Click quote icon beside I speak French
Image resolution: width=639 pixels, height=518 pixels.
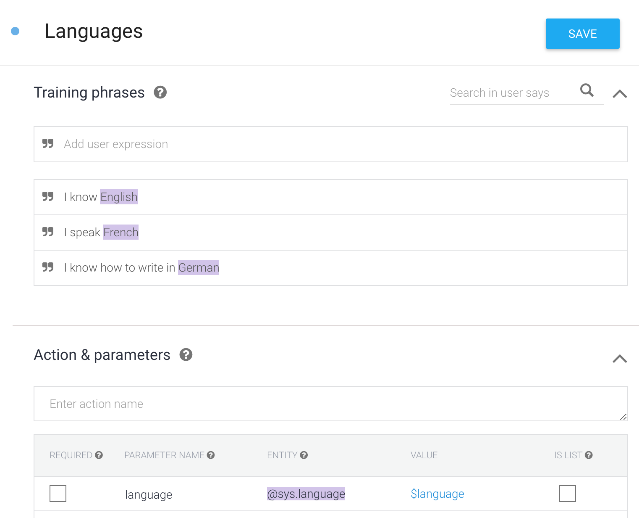click(48, 232)
